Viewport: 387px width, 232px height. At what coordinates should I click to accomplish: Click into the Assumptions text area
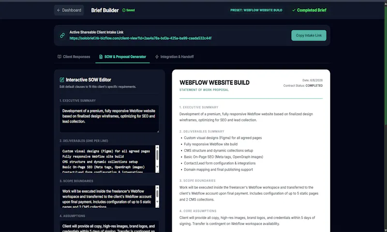coord(109,226)
